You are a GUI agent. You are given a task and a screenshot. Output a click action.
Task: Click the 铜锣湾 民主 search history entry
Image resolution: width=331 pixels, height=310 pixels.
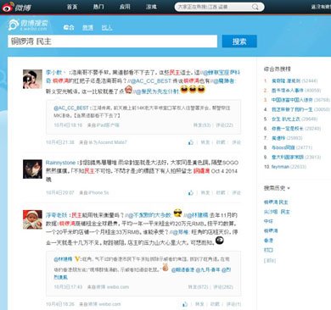(x=276, y=202)
